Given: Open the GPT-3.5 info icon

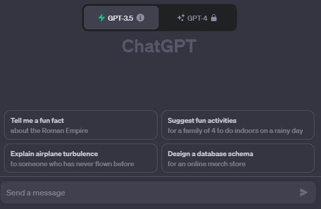Looking at the screenshot, I should 140,18.
